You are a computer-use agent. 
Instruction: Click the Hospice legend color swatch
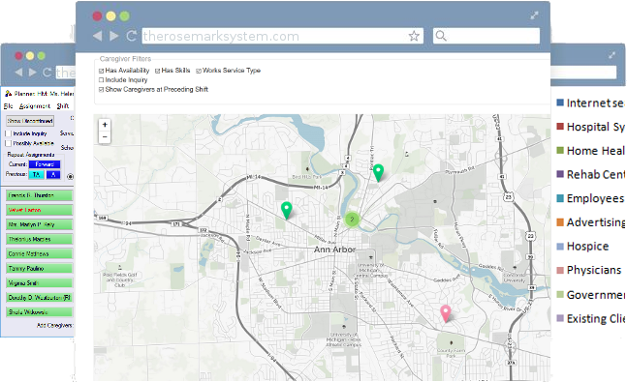[560, 247]
